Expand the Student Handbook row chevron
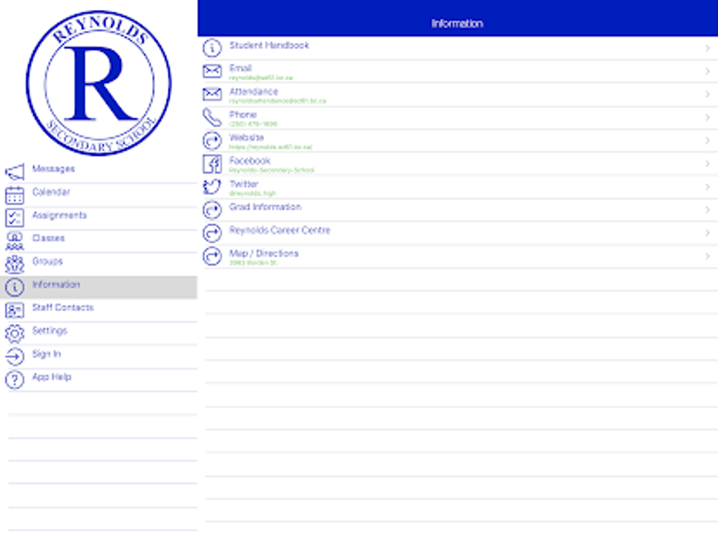 (707, 47)
